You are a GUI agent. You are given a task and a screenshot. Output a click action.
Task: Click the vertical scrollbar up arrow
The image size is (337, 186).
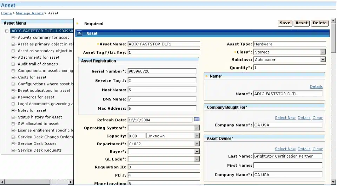333,21
